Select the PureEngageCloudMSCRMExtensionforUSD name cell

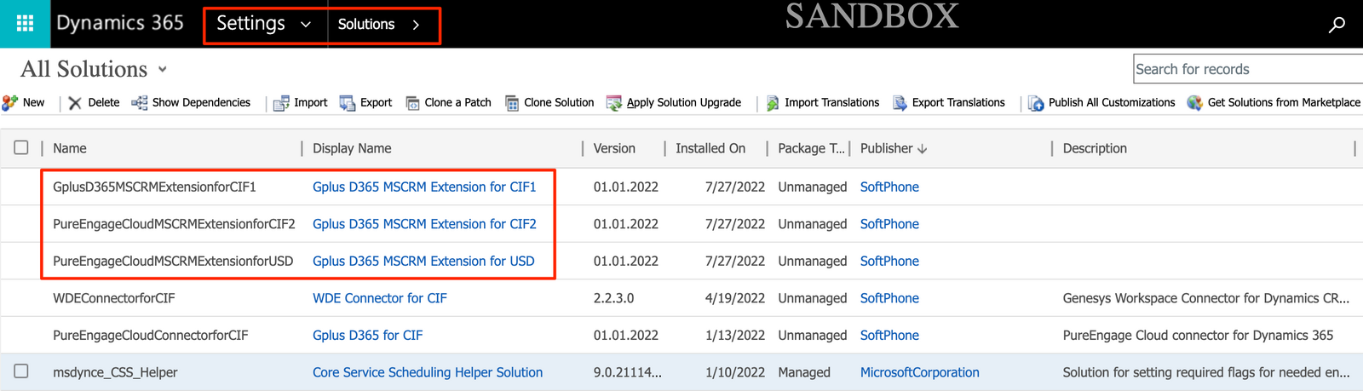click(x=173, y=261)
